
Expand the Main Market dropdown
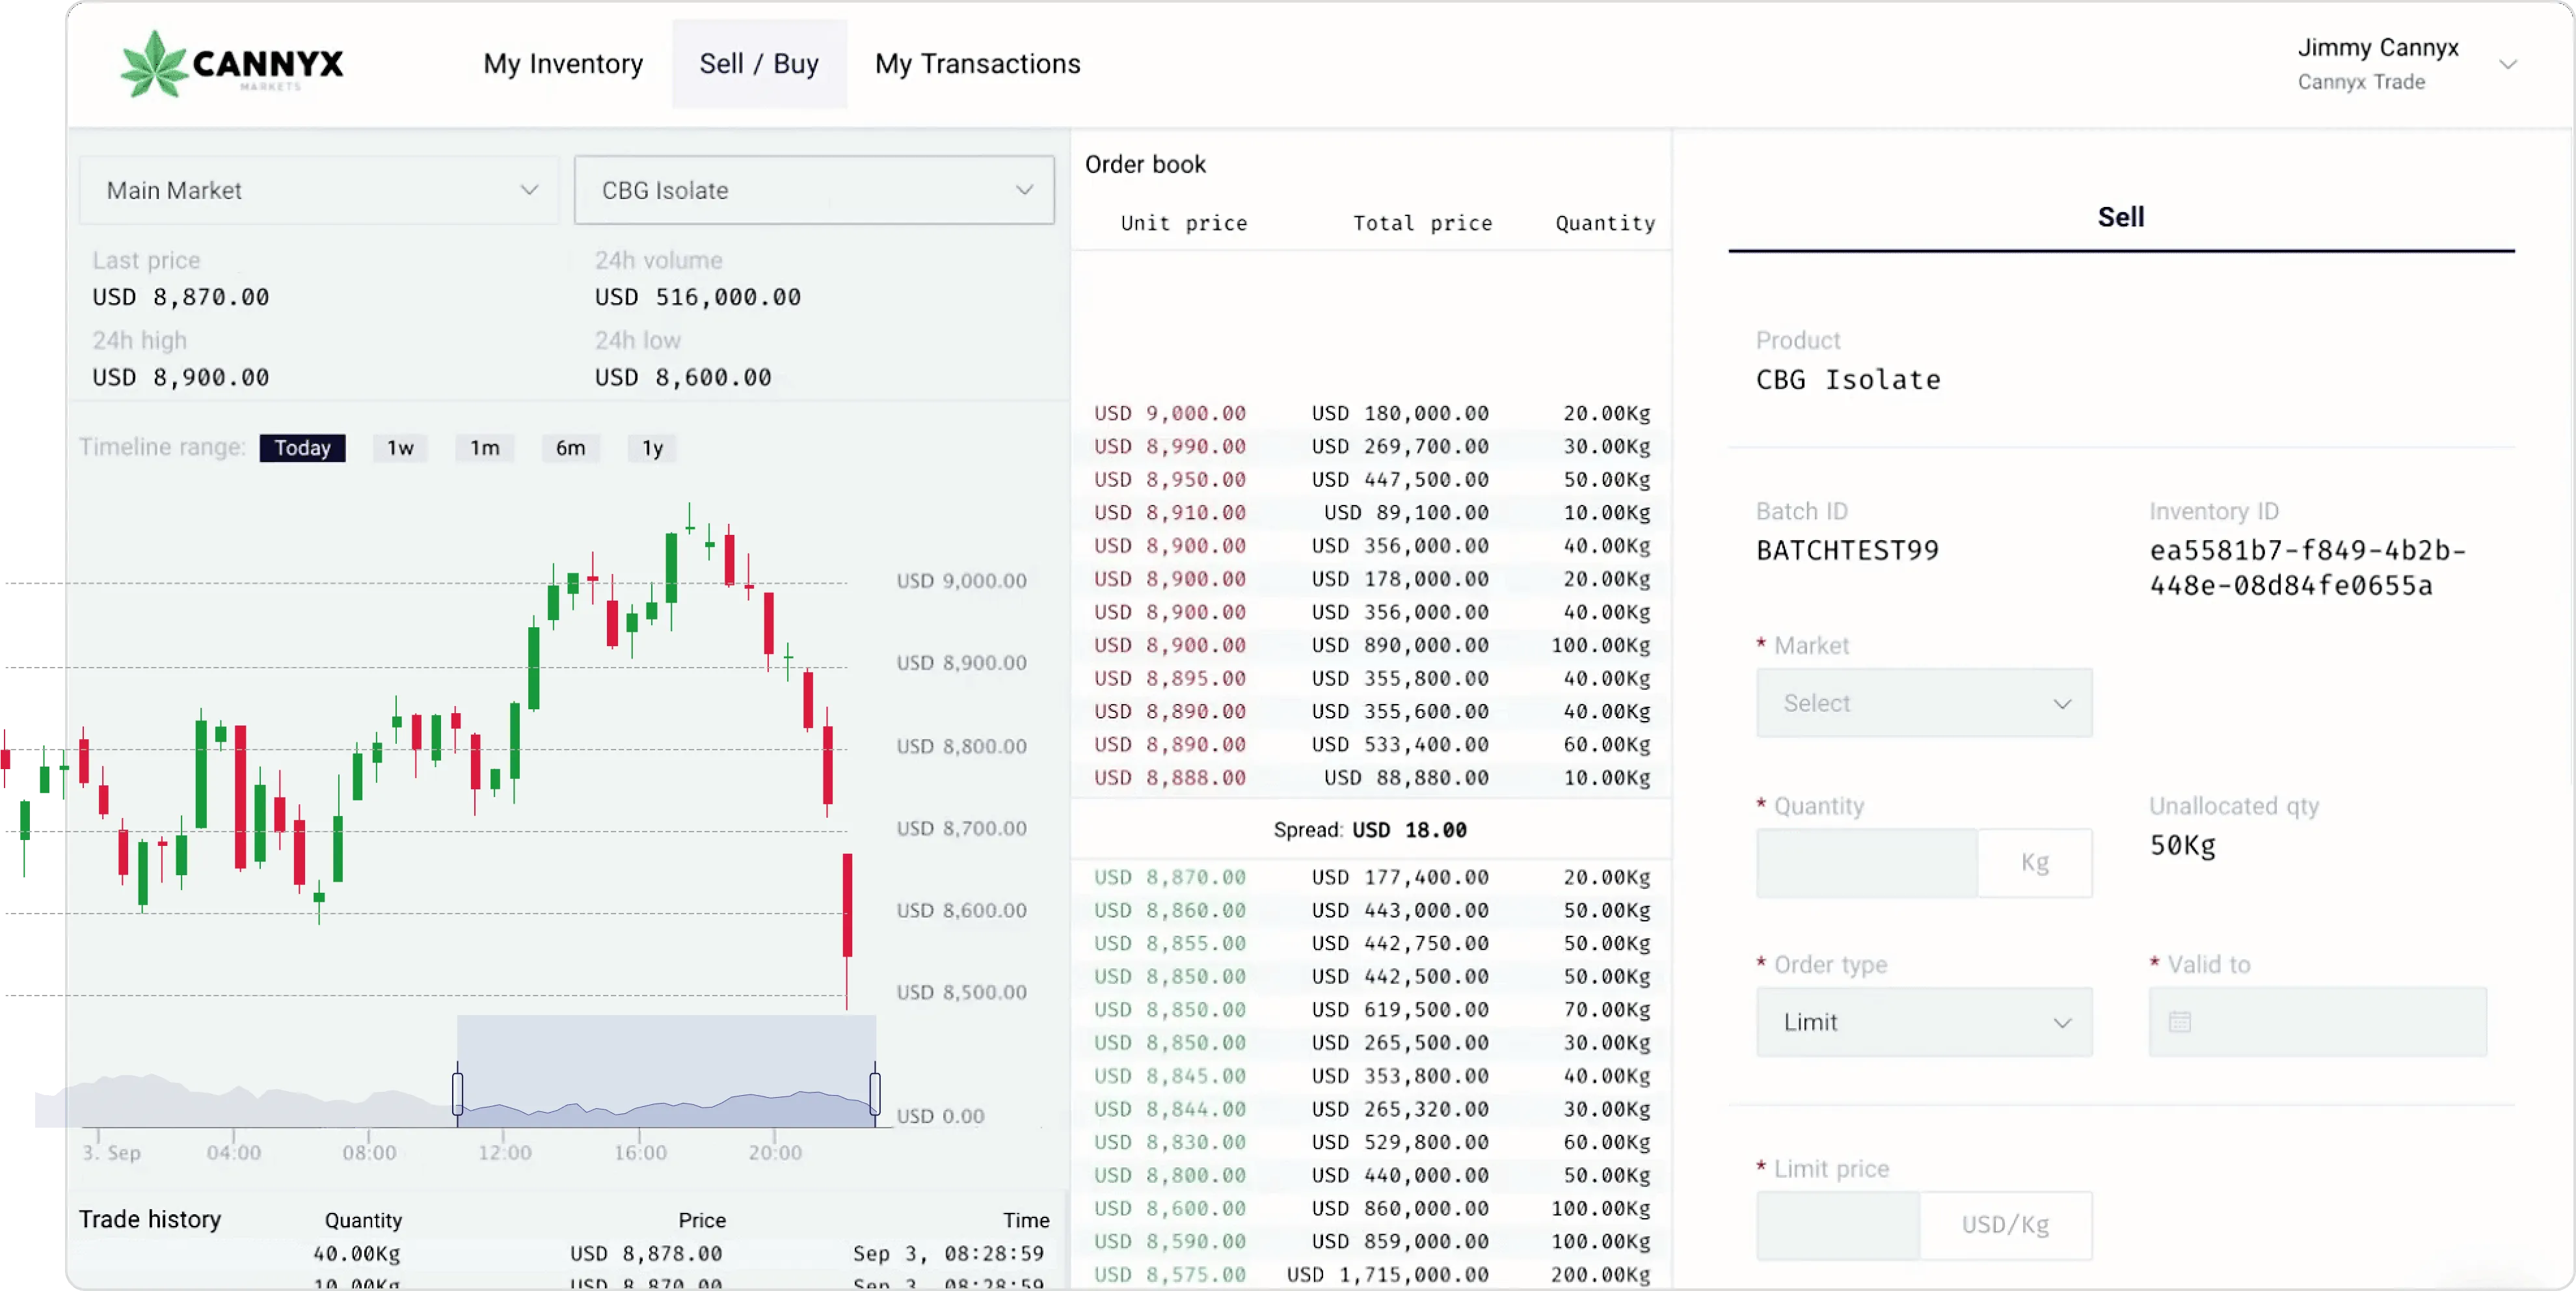[x=319, y=190]
